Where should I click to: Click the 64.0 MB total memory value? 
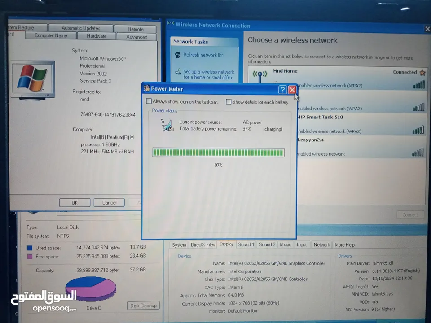click(236, 295)
